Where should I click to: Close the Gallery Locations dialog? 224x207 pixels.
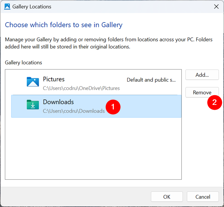[x=216, y=7]
